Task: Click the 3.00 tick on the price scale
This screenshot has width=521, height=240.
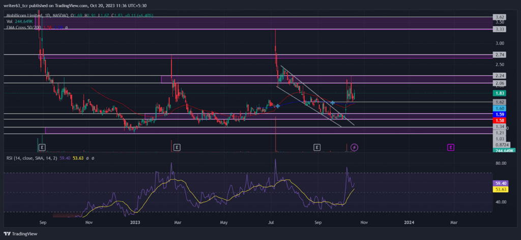Action: (x=500, y=43)
